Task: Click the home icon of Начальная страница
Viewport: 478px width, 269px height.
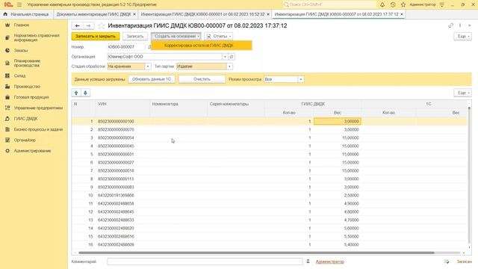Action: tap(5, 14)
